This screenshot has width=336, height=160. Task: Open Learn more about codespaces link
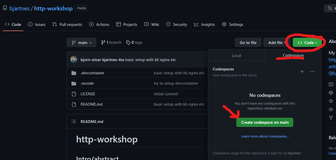click(265, 136)
